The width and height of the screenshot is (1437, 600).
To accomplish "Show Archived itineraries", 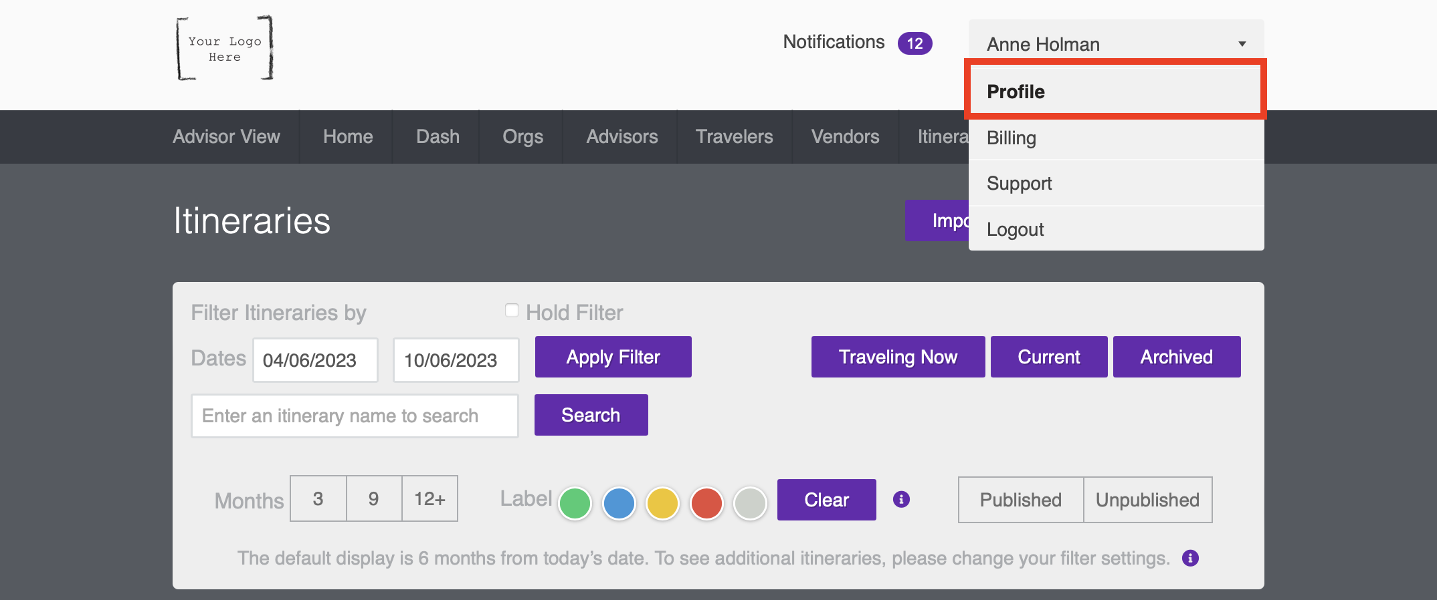I will click(x=1177, y=357).
